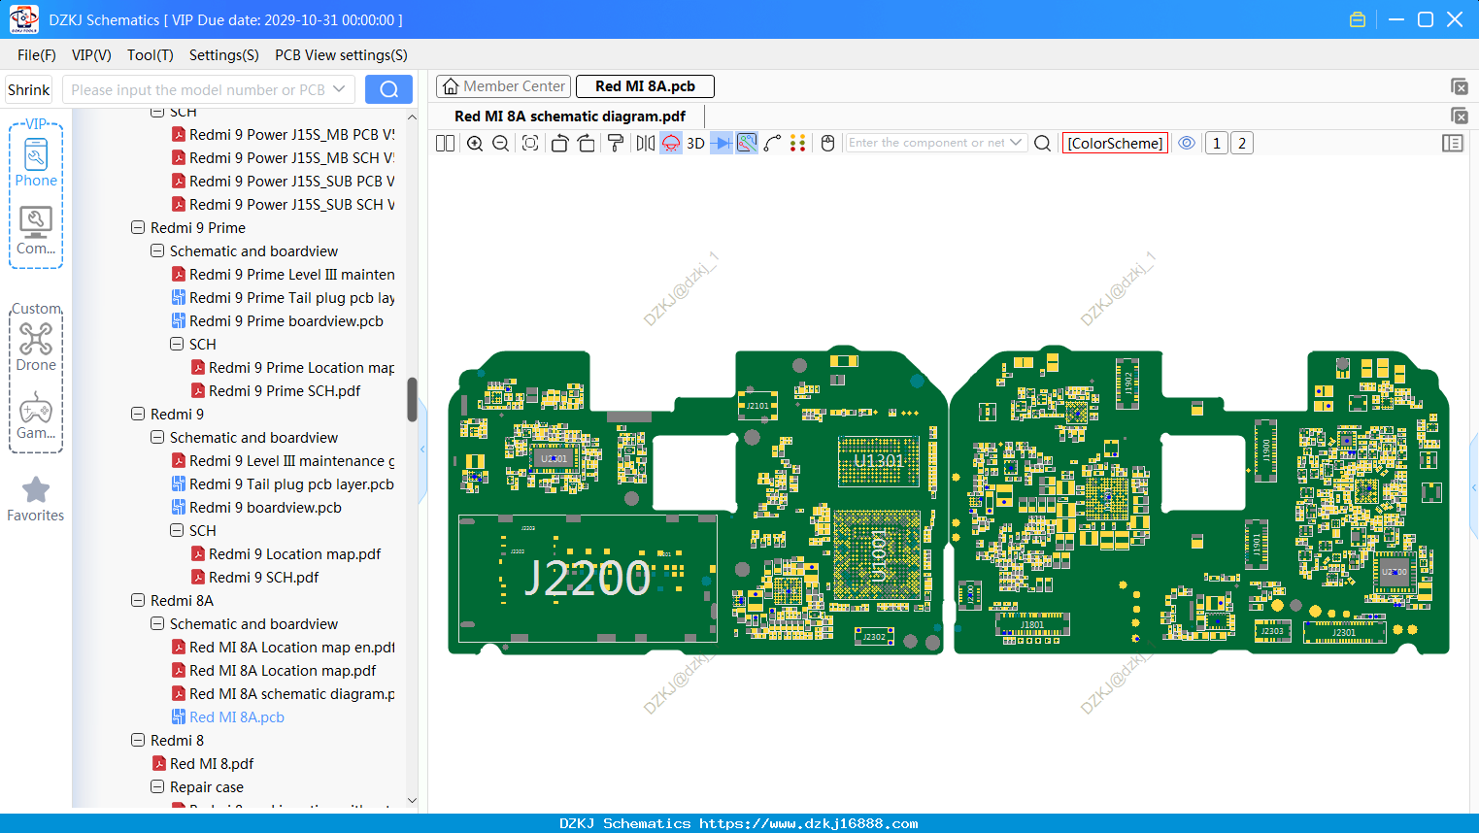Screen dimensions: 1479x833
Task: Collapse the Redmi 8A tree node
Action: click(x=138, y=600)
